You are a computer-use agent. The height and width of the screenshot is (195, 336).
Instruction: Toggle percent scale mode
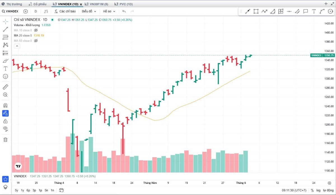pos(312,190)
